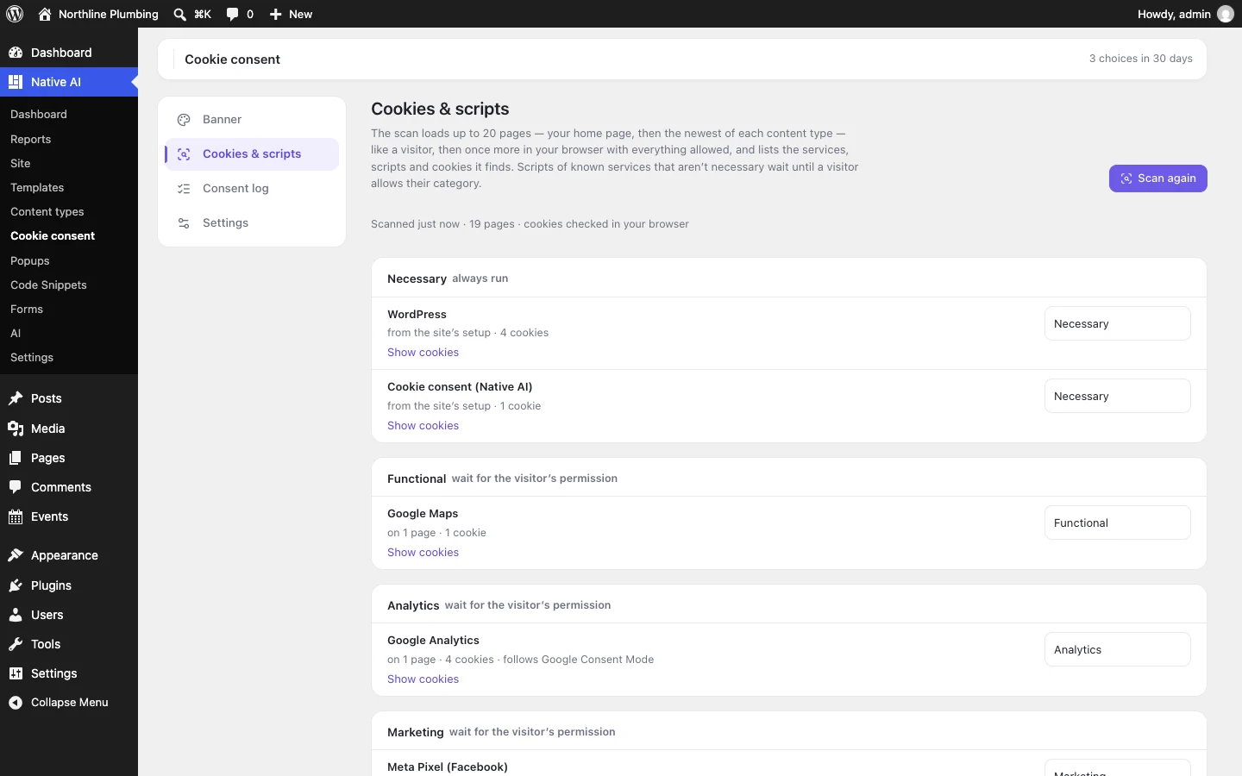The width and height of the screenshot is (1242, 776).
Task: Click the admin user avatar
Action: click(x=1226, y=14)
